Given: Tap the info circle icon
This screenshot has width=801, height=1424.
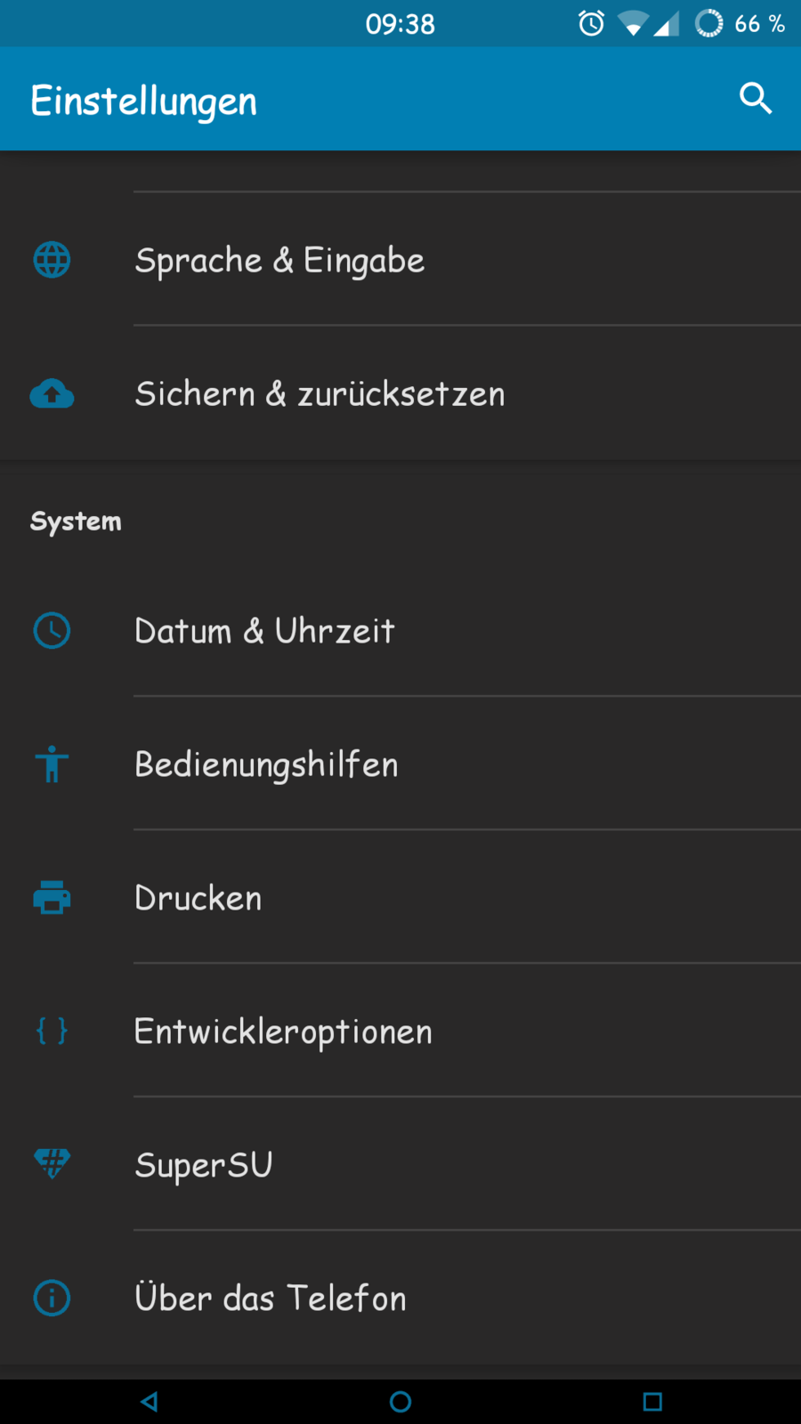Looking at the screenshot, I should [52, 1298].
